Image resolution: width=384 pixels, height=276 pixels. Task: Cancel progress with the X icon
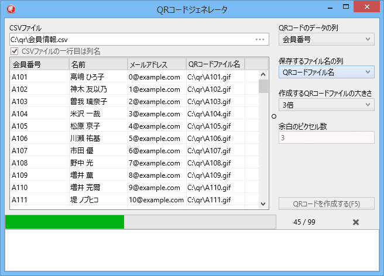click(355, 222)
